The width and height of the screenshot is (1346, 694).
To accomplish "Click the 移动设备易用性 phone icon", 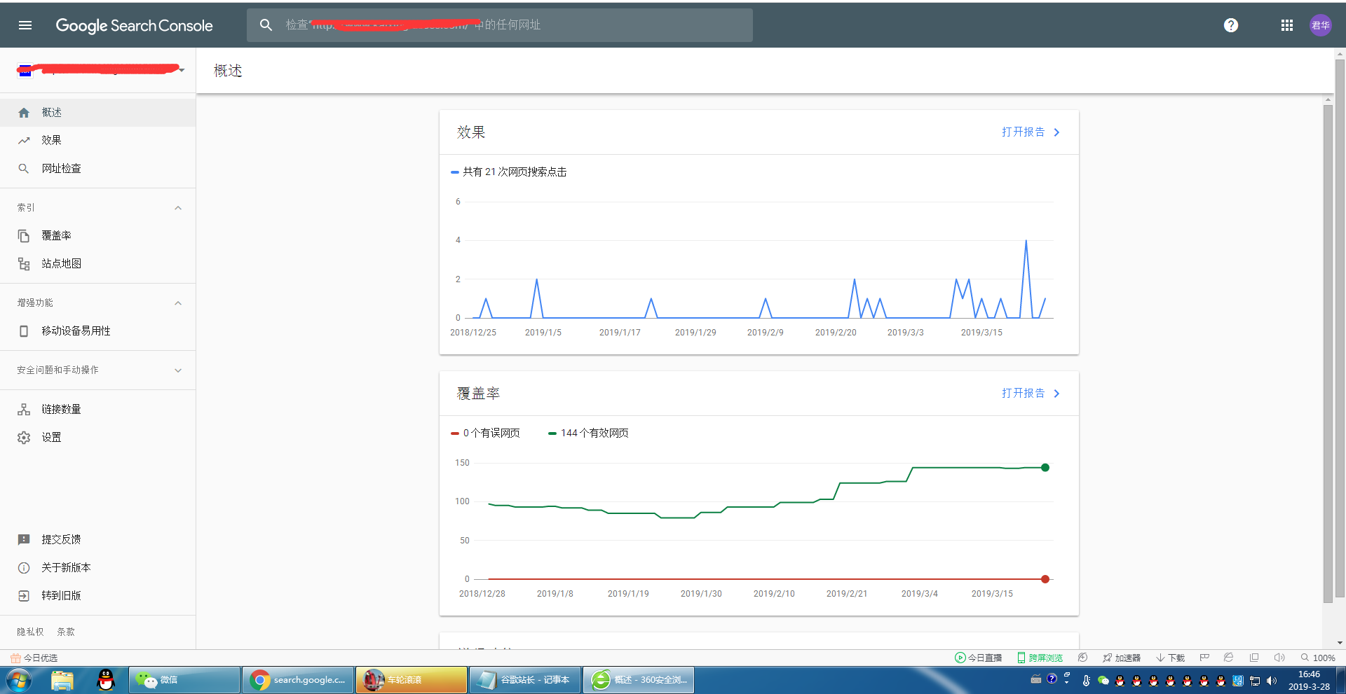I will [24, 331].
